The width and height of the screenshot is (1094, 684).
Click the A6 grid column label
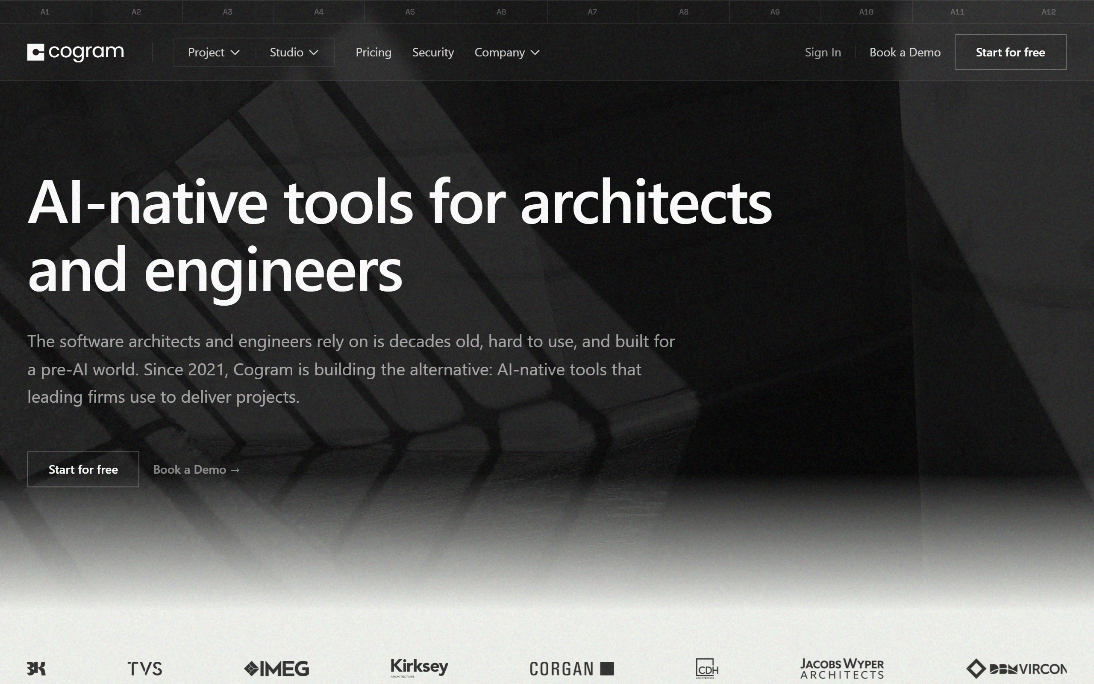pyautogui.click(x=501, y=12)
